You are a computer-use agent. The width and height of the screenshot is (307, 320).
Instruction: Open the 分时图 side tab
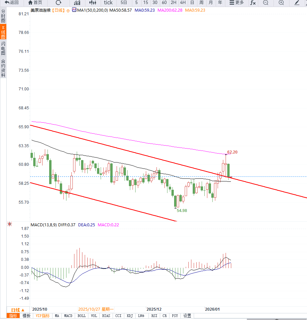pos(3,16)
